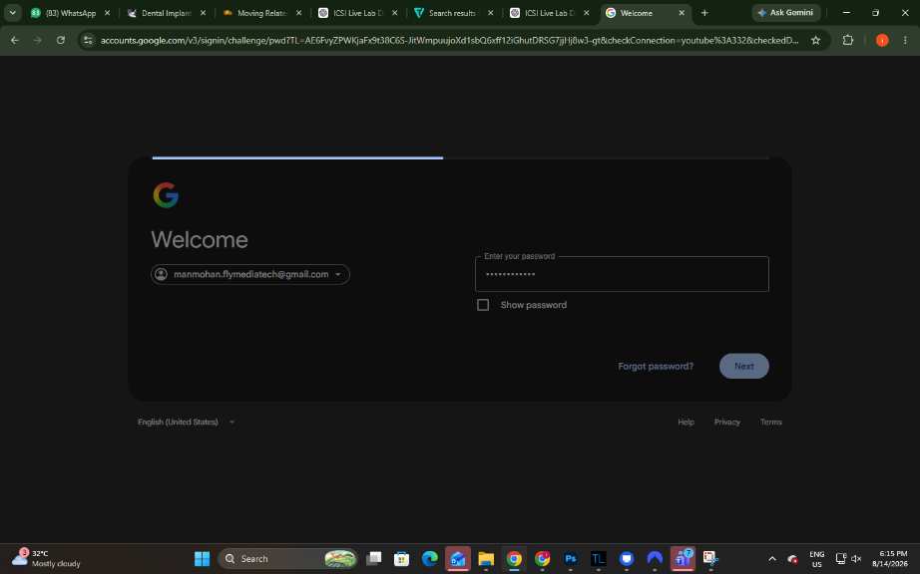Expand the tab search chevron
This screenshot has height=574, width=920.
tap(12, 12)
